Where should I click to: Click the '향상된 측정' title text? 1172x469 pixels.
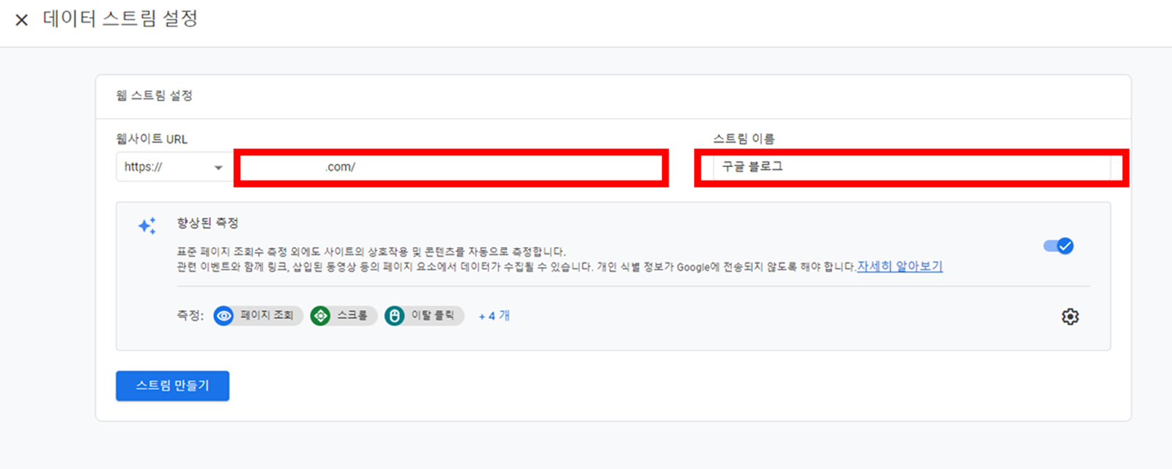[x=207, y=223]
